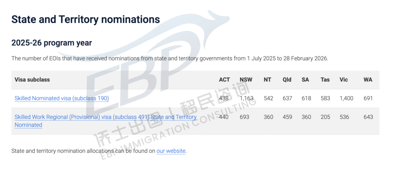This screenshot has width=393, height=173.
Task: Click the 1,163 NSW value for subclass 190
Action: [x=247, y=98]
